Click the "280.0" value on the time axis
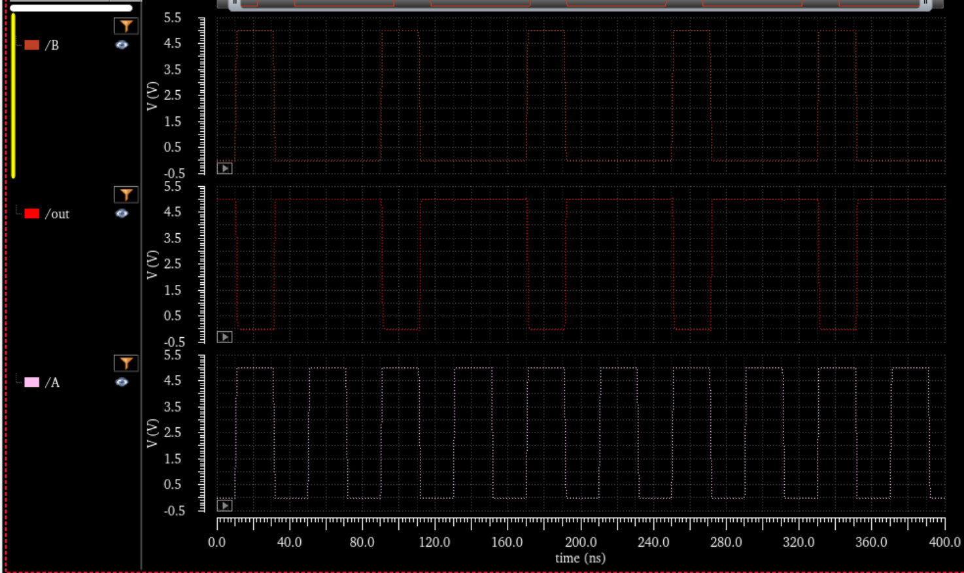The height and width of the screenshot is (573, 964). coord(726,542)
